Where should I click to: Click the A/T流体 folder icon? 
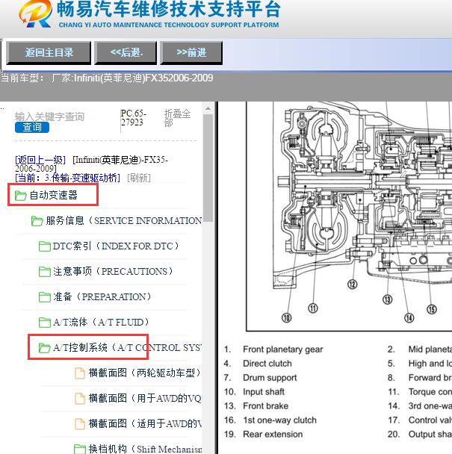pyautogui.click(x=44, y=323)
